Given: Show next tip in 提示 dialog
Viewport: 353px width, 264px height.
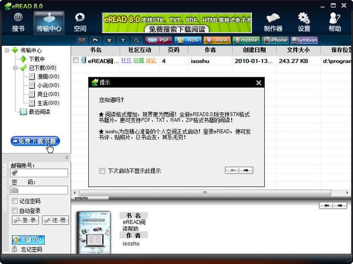Looking at the screenshot, I should (246, 170).
